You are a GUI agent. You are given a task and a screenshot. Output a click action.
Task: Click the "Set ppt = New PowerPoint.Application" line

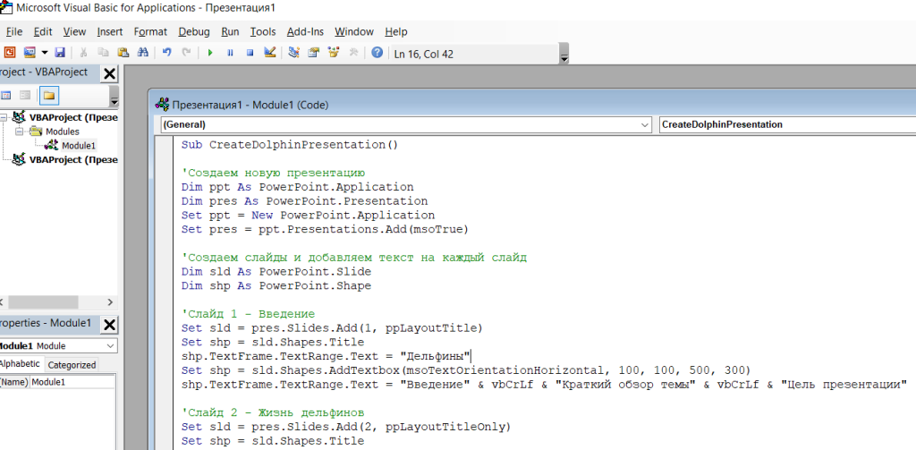pos(308,215)
